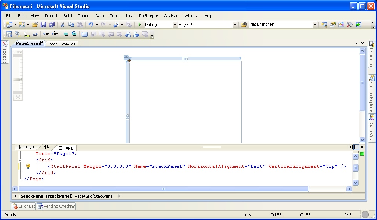Click the Display Quick Info icon
Image resolution: width=377 pixels, height=220 pixels.
tap(27, 34)
